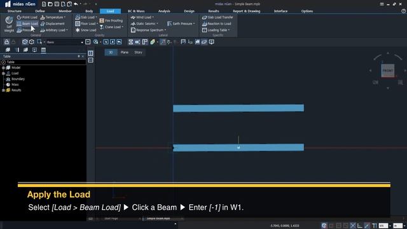The image size is (407, 229).
Task: Open Slab Load Transfer
Action: 217,17
